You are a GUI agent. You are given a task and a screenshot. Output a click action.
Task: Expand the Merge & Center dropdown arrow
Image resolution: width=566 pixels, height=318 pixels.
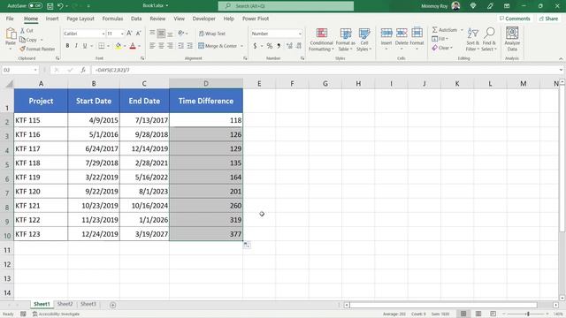tap(241, 46)
